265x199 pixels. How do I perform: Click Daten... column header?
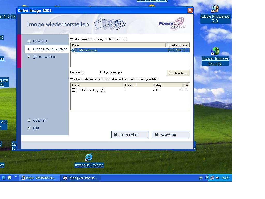[x=130, y=85]
